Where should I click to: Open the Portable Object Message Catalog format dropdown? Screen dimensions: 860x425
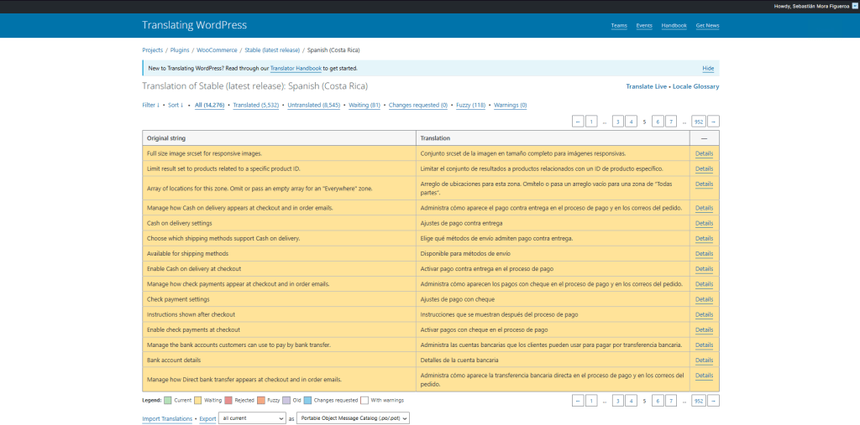click(354, 418)
